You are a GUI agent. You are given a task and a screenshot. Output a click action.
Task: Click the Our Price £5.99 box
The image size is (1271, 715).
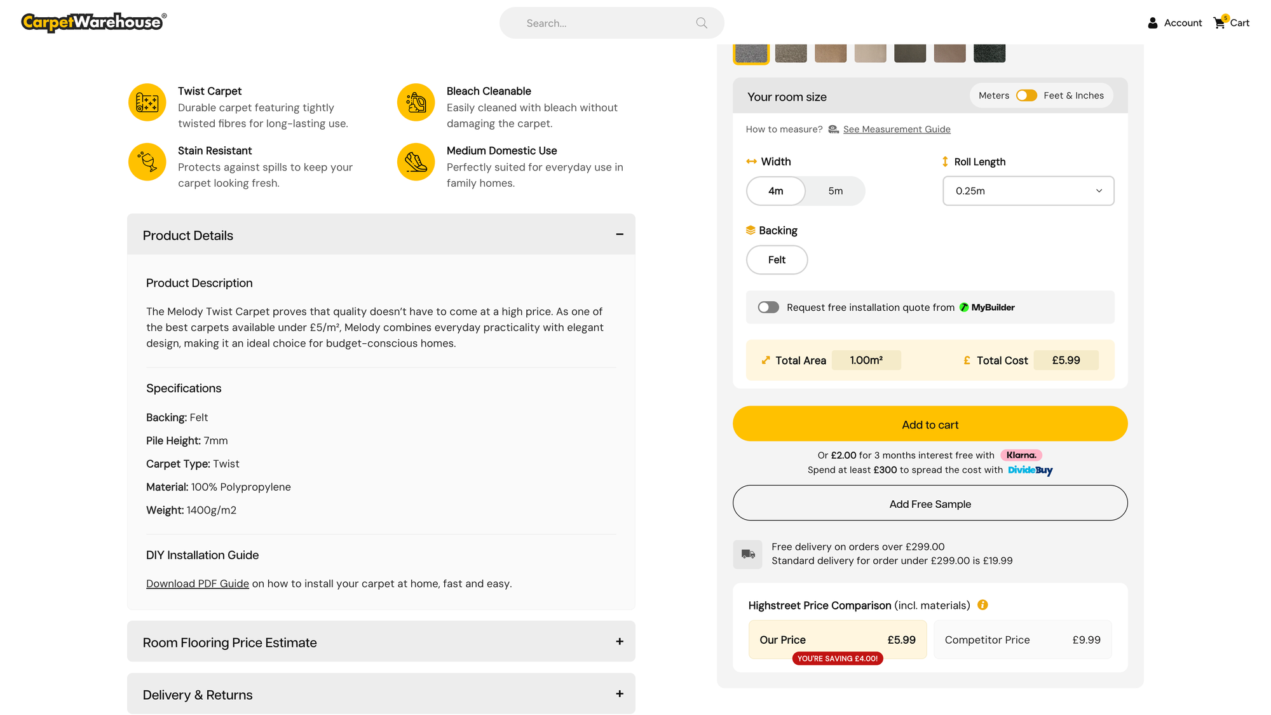[x=838, y=639]
